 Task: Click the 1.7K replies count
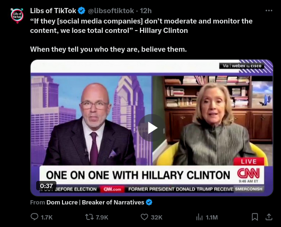[x=47, y=217]
